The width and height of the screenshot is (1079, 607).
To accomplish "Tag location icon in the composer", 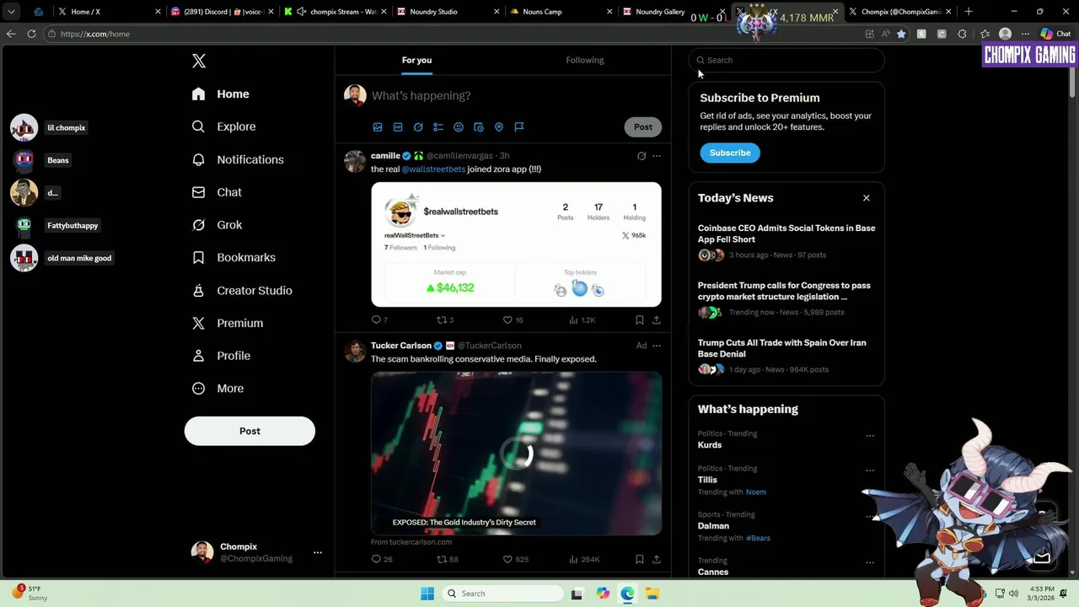I will coord(499,126).
